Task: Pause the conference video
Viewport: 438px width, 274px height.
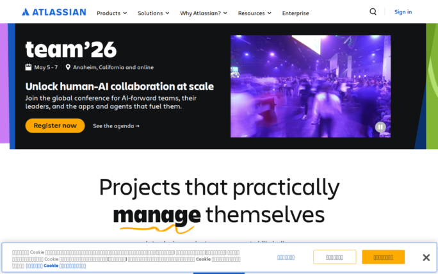Action: tap(380, 127)
